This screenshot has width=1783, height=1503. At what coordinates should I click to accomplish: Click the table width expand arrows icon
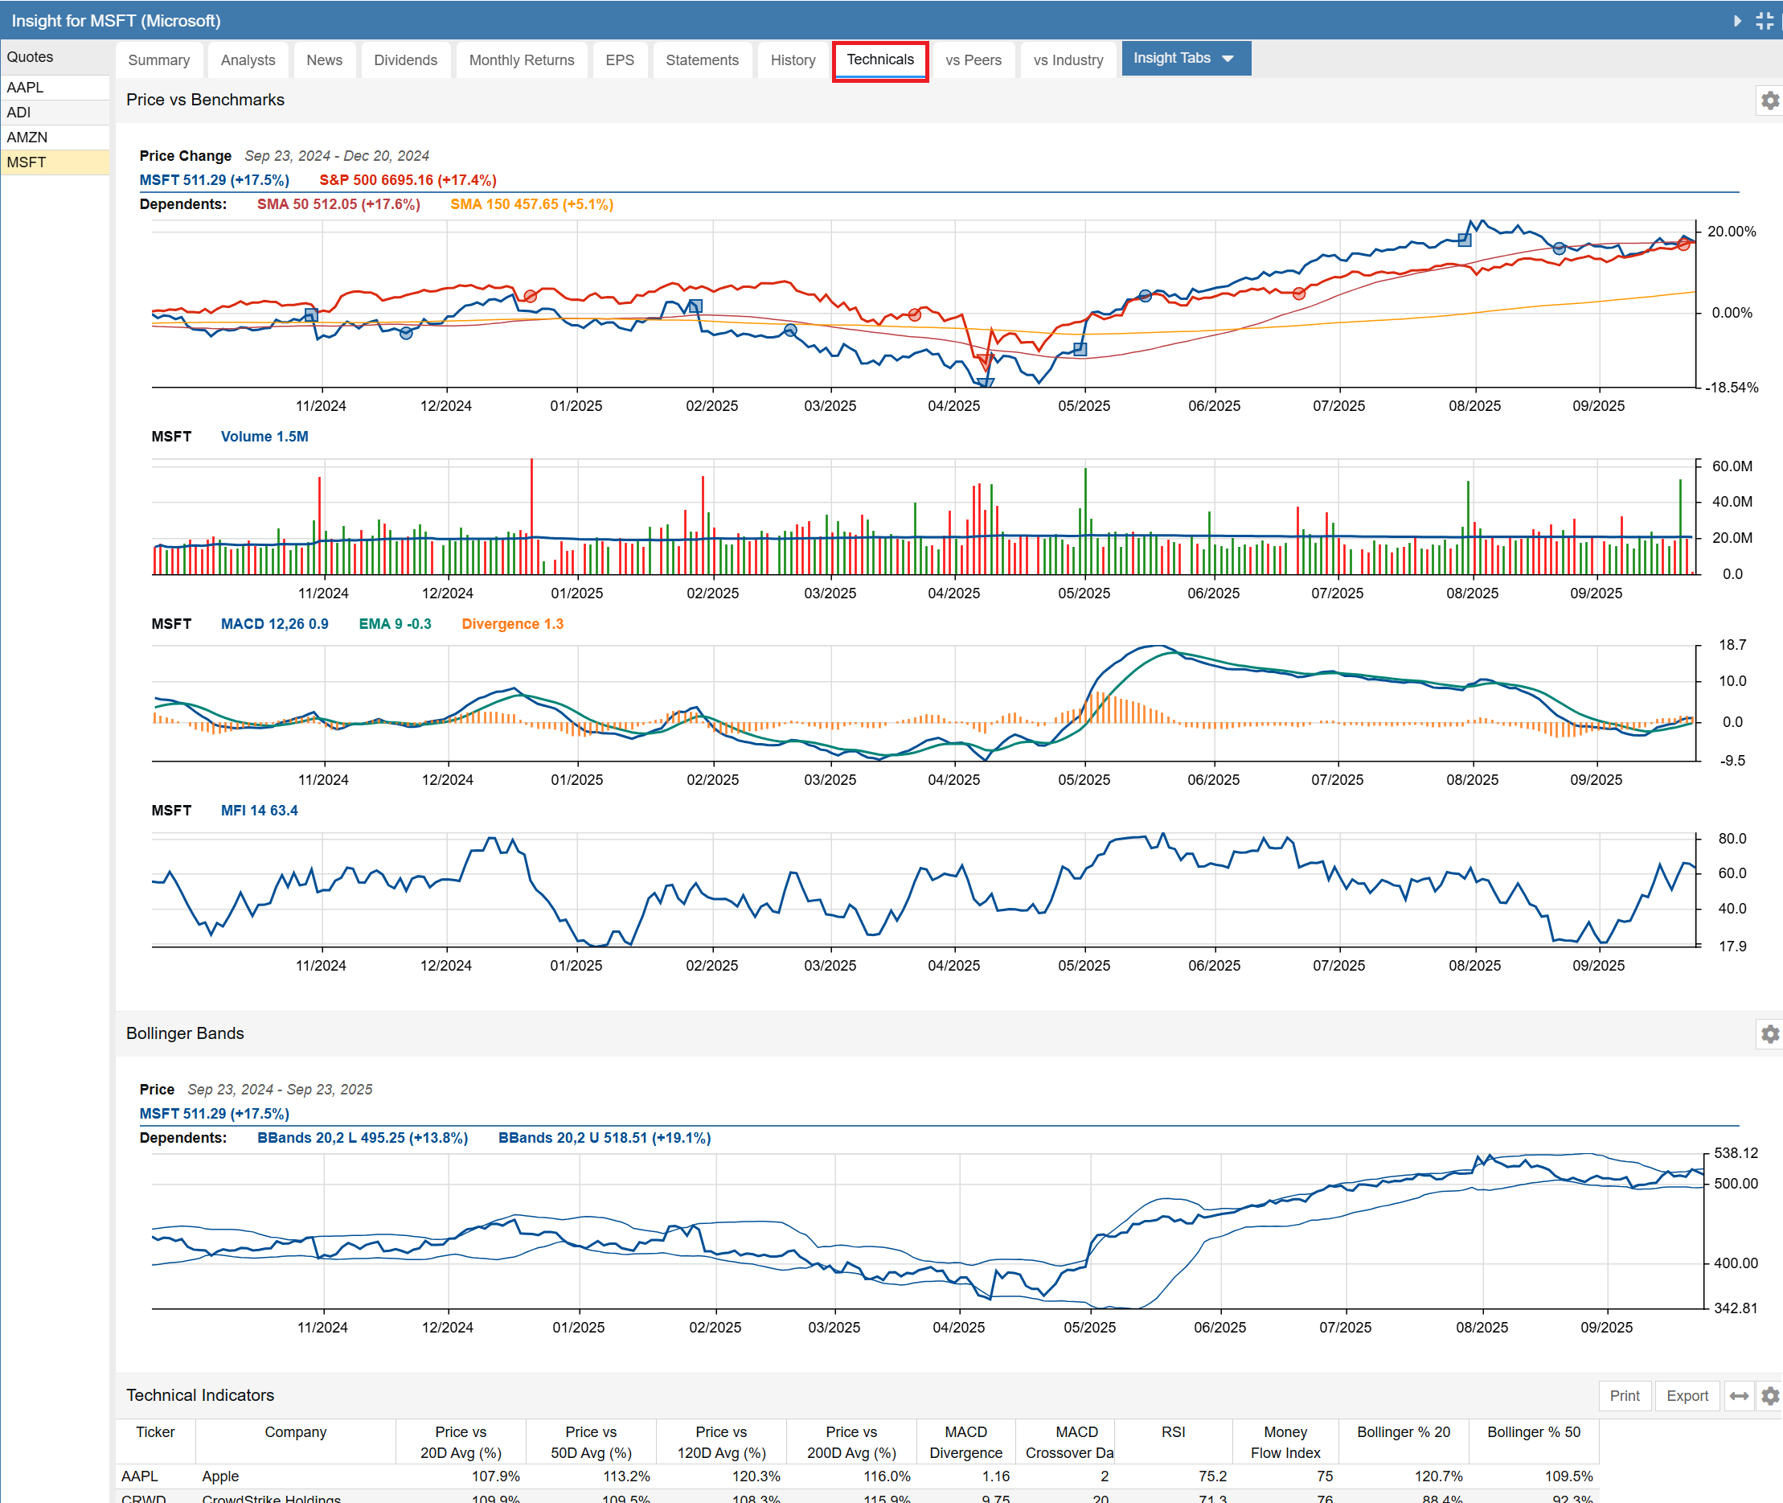tap(1739, 1396)
